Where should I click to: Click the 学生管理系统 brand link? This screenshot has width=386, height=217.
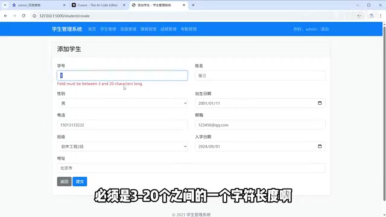click(x=67, y=29)
